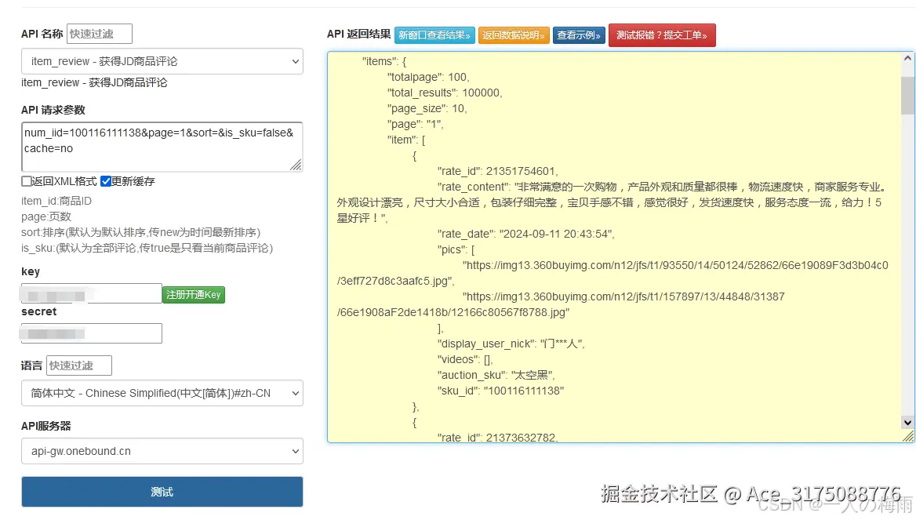Click the API 请求参数 textarea
Image resolution: width=916 pixels, height=520 pixels.
coord(162,146)
